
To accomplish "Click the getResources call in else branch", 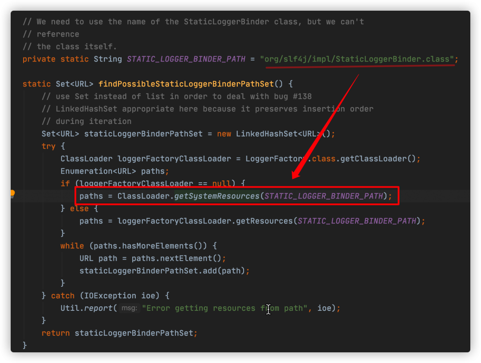I will point(265,221).
